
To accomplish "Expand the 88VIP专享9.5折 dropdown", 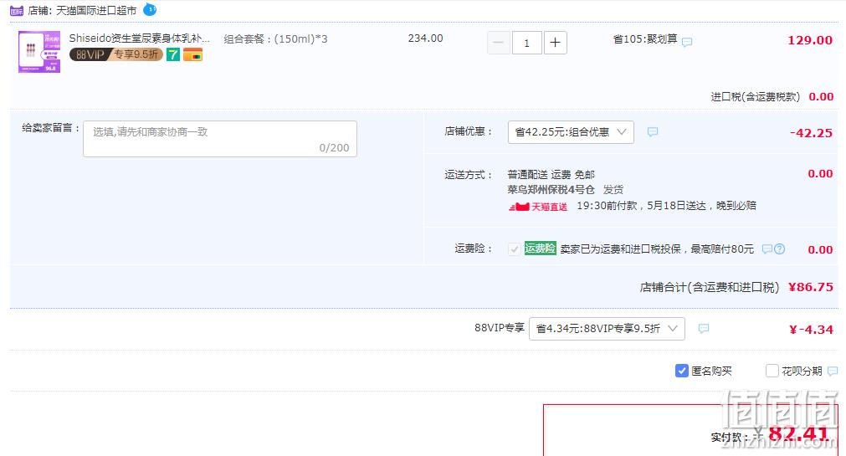I will 607,329.
